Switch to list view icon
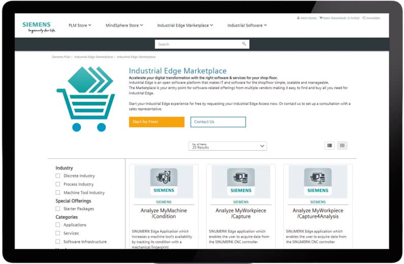Image resolution: width=404 pixels, height=264 pixels. 329,145
